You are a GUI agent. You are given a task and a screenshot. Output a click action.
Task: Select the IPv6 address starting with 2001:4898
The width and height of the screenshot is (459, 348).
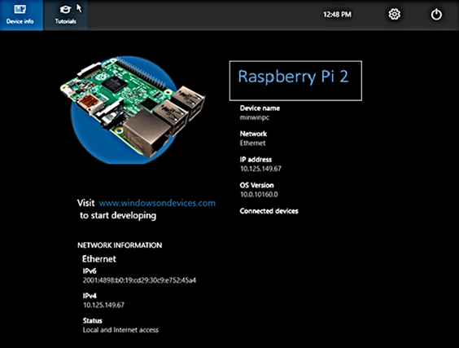[139, 280]
